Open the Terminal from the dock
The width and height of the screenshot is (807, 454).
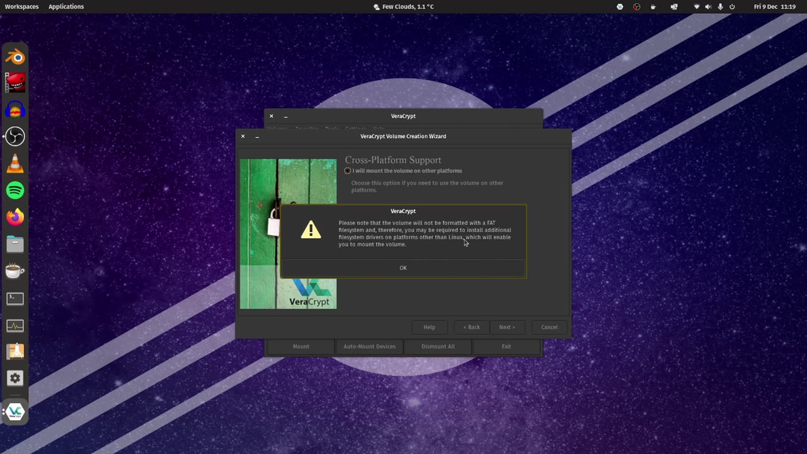pyautogui.click(x=15, y=298)
